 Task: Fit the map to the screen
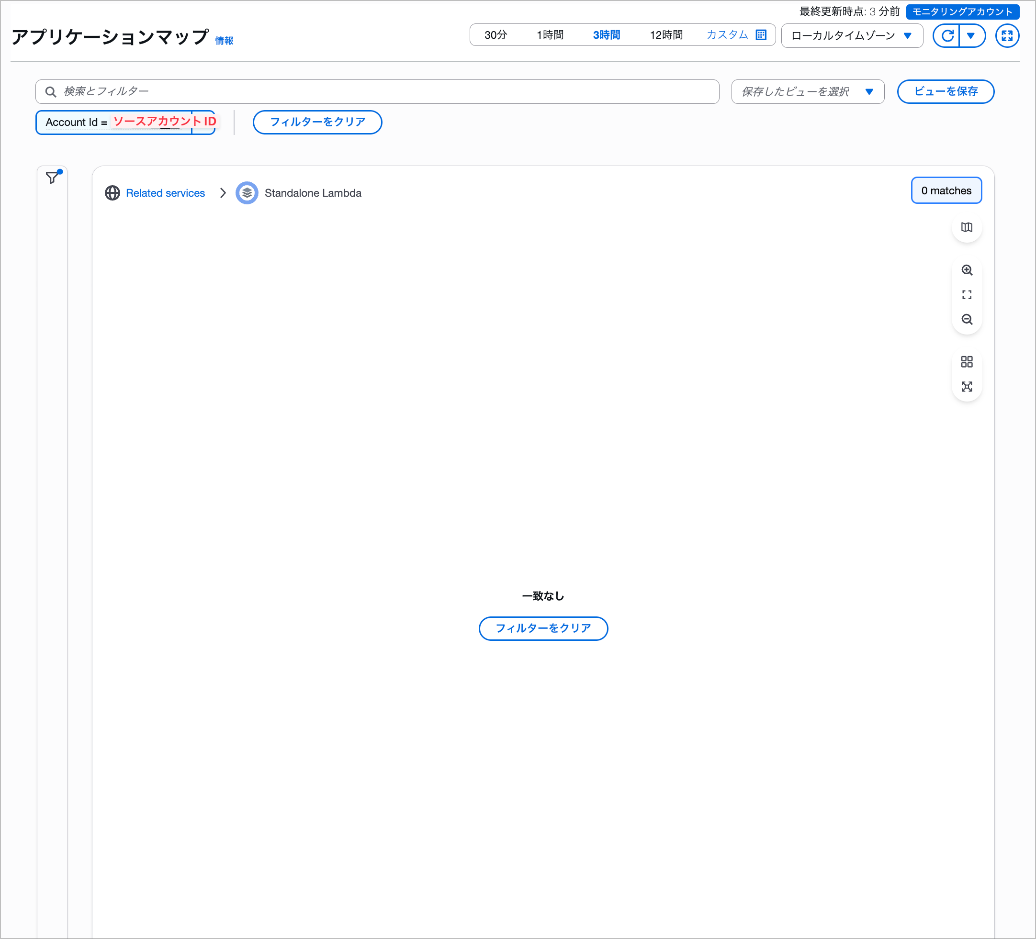coord(967,294)
